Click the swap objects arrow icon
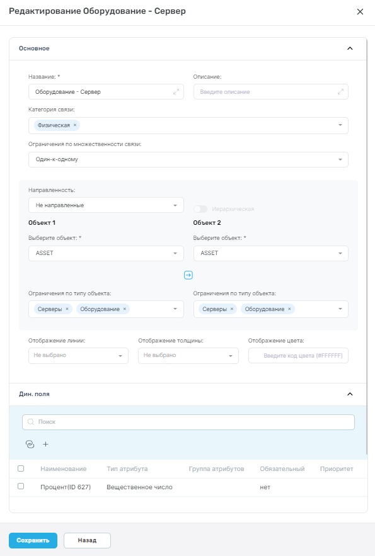375x556 pixels. click(188, 275)
